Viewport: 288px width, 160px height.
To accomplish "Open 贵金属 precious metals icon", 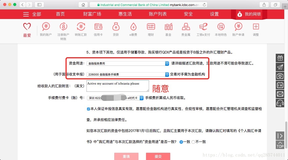I will coord(186,27).
